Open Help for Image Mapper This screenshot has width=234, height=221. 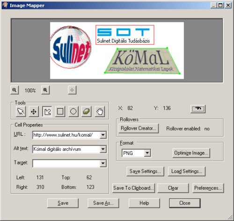[x=144, y=203]
